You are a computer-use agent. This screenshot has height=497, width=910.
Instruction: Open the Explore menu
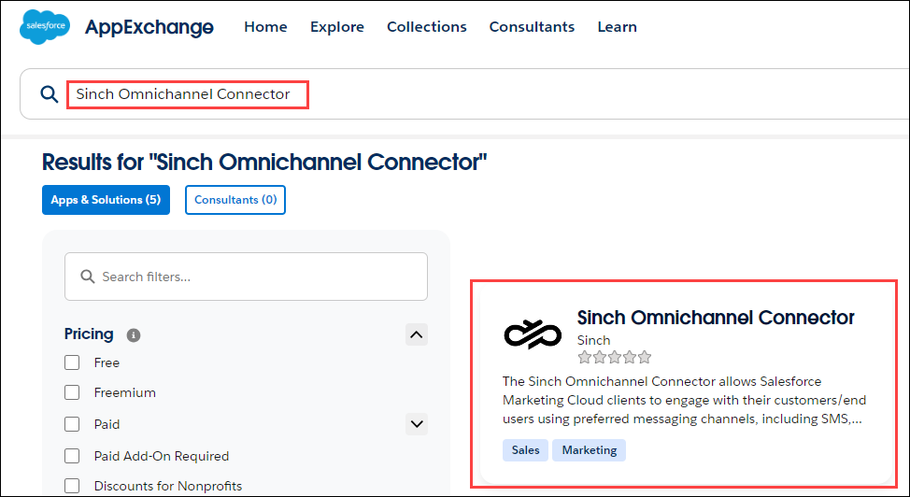337,27
